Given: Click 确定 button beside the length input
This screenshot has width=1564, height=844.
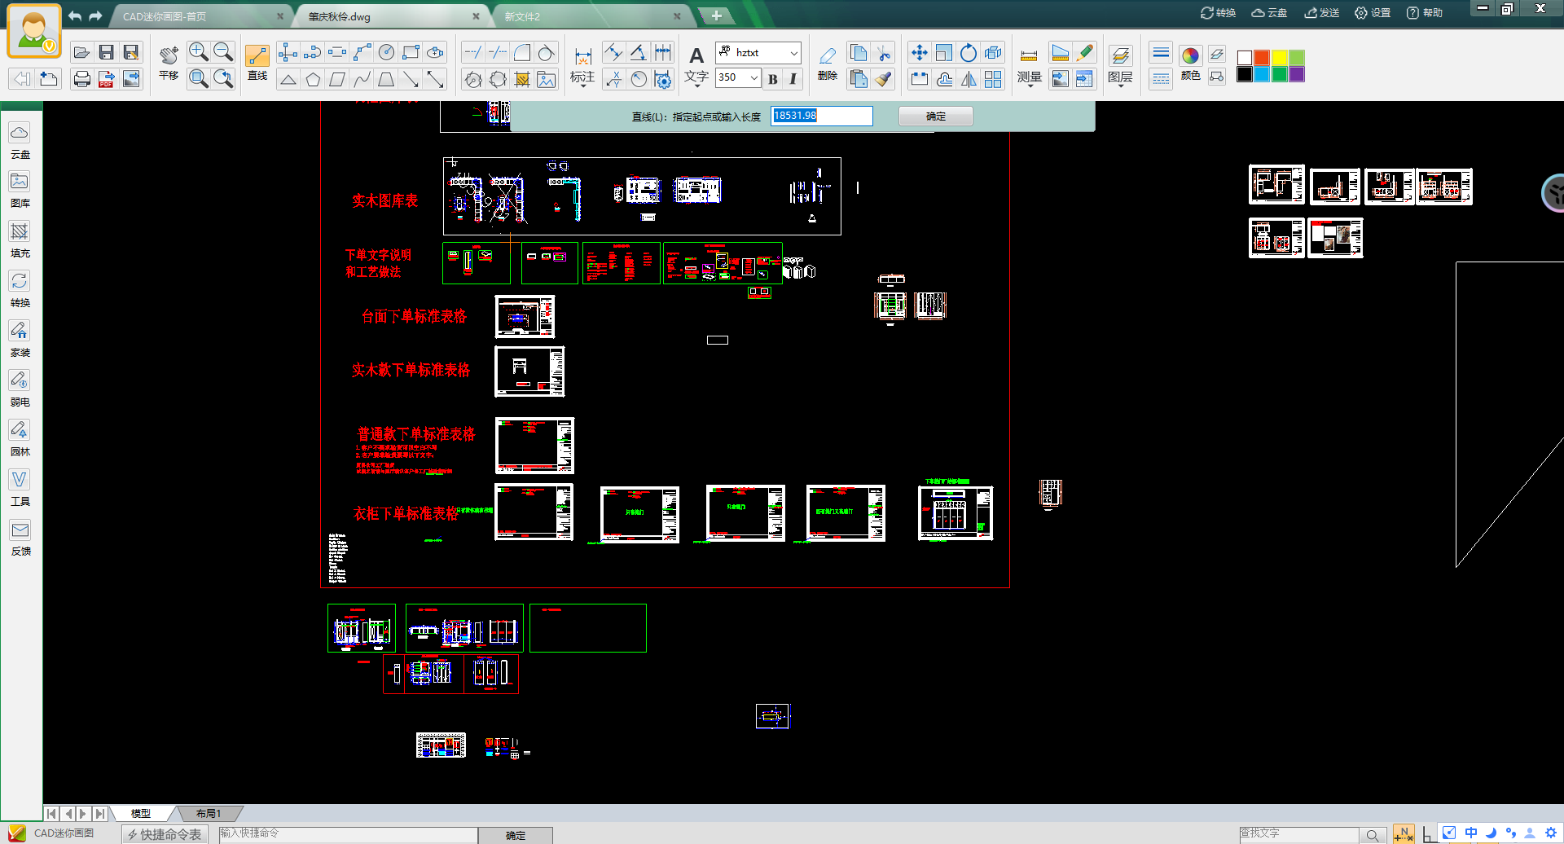Looking at the screenshot, I should click(x=935, y=116).
